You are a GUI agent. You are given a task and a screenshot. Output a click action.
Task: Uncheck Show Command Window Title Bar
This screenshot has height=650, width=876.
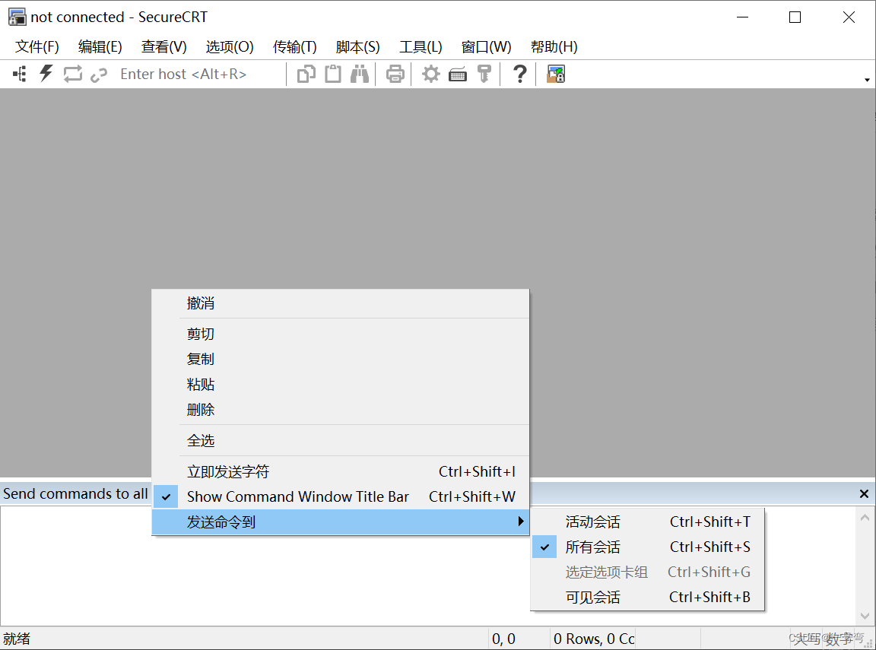point(298,496)
